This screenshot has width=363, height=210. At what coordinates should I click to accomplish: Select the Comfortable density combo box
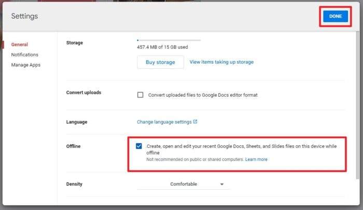(x=184, y=184)
